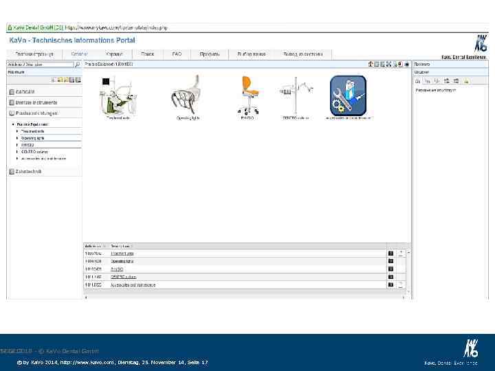Viewport: 495px width, 371px height.
Task: Click the table vertical scrollbar up arrow
Action: (x=409, y=252)
